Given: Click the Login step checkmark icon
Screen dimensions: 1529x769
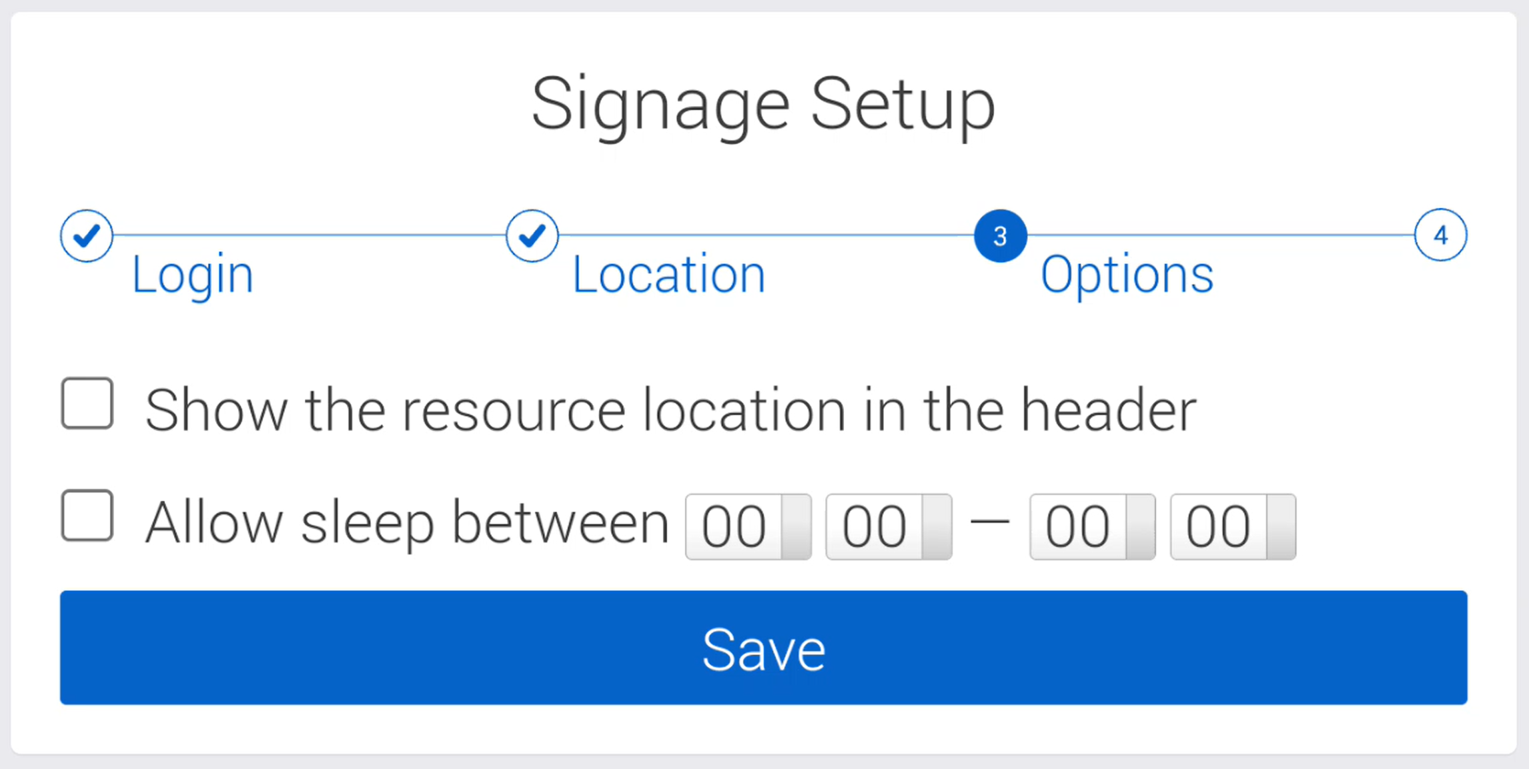Looking at the screenshot, I should point(87,235).
